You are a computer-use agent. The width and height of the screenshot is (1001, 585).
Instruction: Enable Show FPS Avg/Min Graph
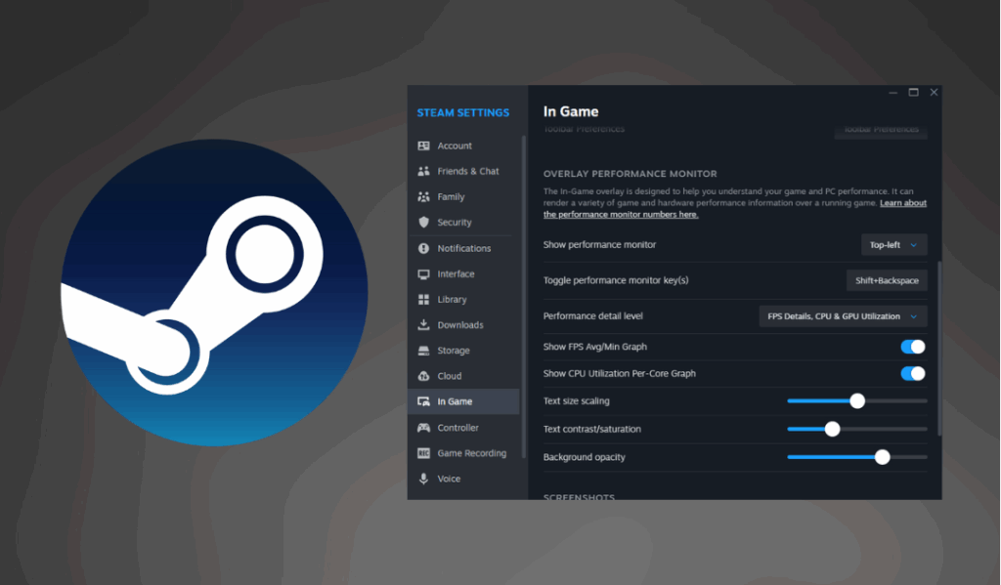click(x=912, y=347)
